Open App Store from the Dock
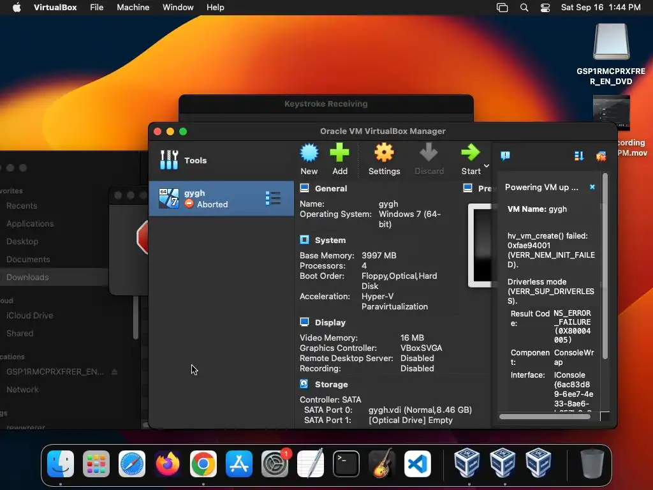653x490 pixels. (x=239, y=464)
